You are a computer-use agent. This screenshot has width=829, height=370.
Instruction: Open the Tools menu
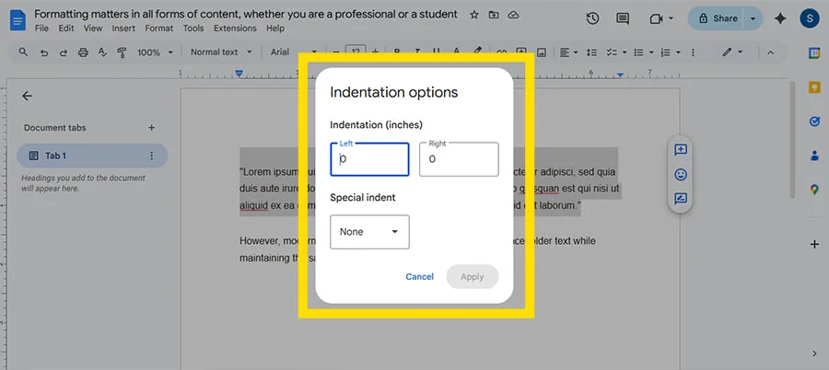click(193, 29)
